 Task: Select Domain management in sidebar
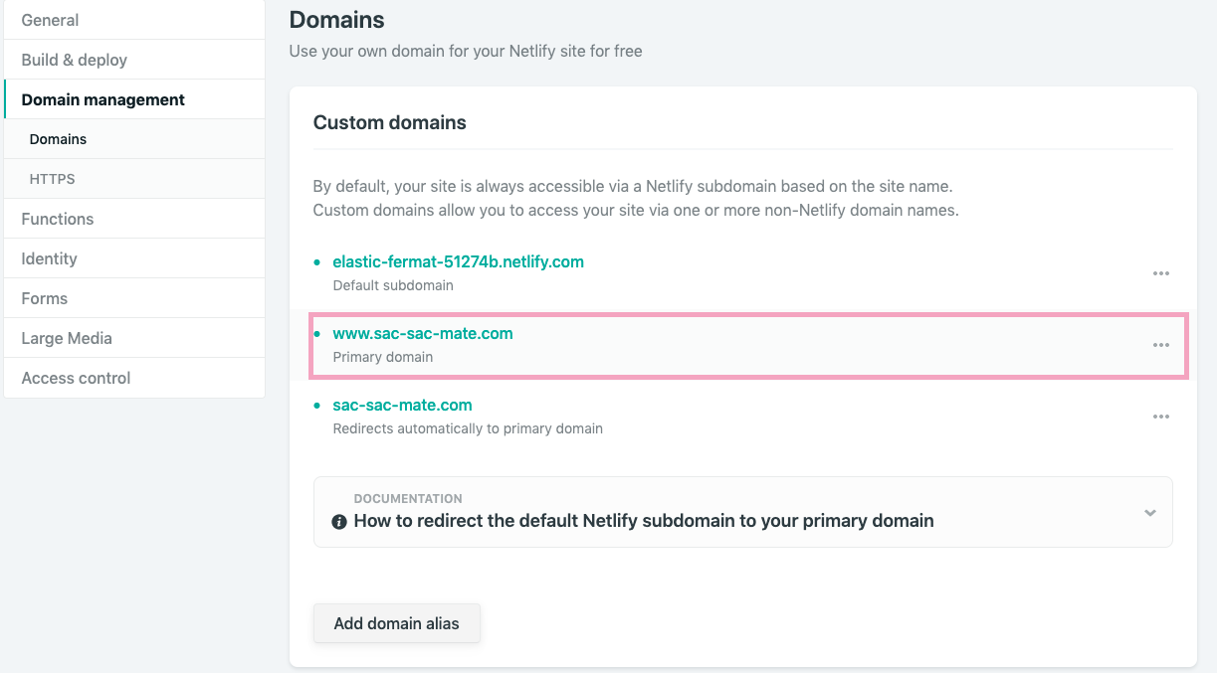pyautogui.click(x=103, y=99)
